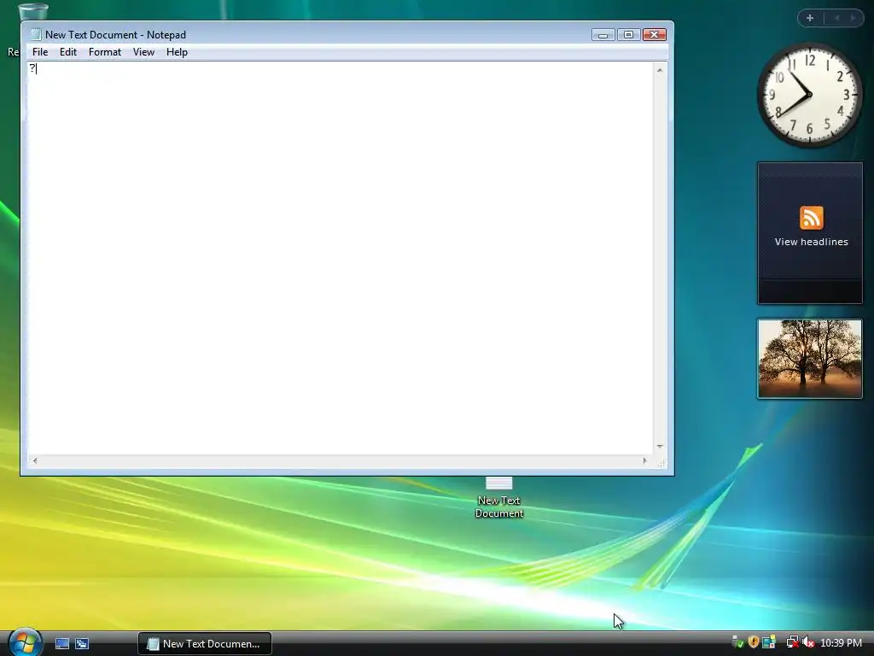Click the Windows Sidebar tray icon

click(x=769, y=642)
